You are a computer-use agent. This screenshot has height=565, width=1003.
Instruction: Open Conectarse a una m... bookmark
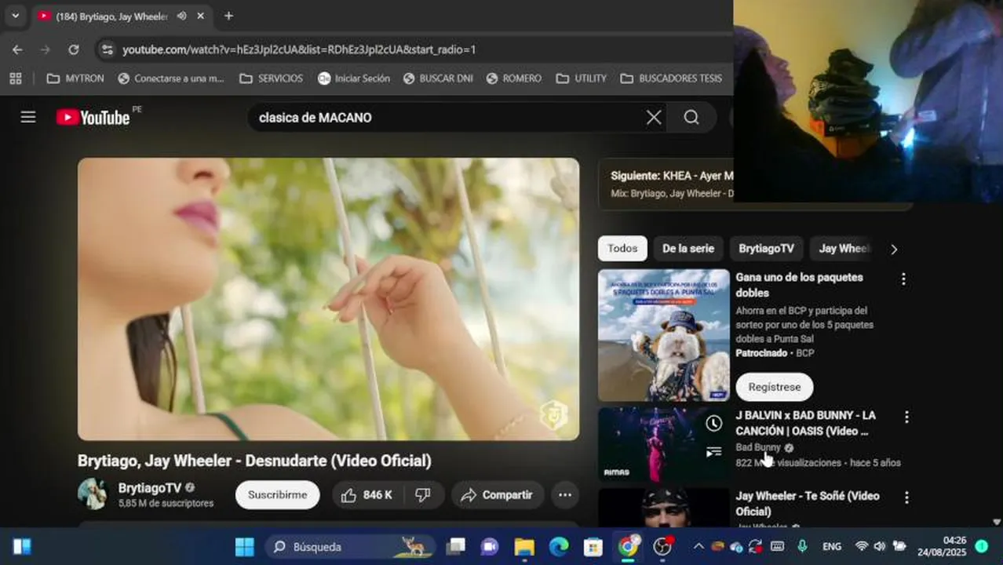pyautogui.click(x=171, y=78)
